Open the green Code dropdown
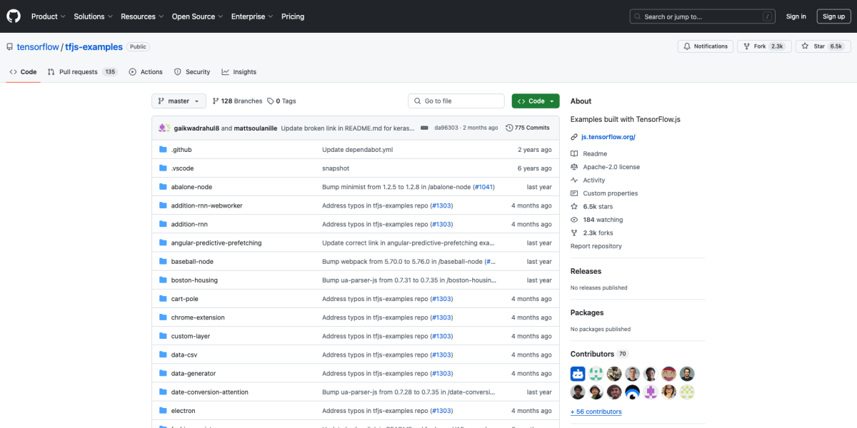Viewport: 857px width, 428px height. pyautogui.click(x=535, y=101)
